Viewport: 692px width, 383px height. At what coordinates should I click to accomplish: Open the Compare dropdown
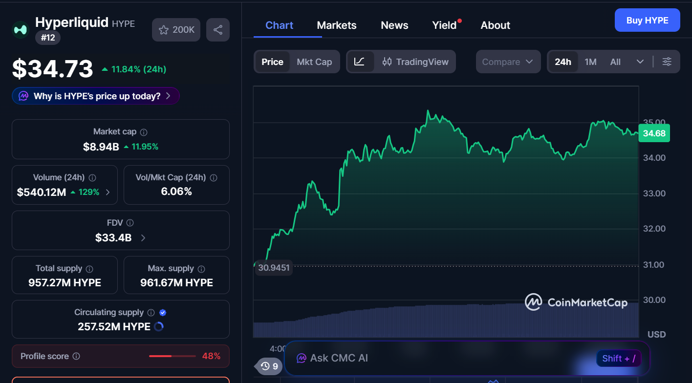[x=508, y=62]
